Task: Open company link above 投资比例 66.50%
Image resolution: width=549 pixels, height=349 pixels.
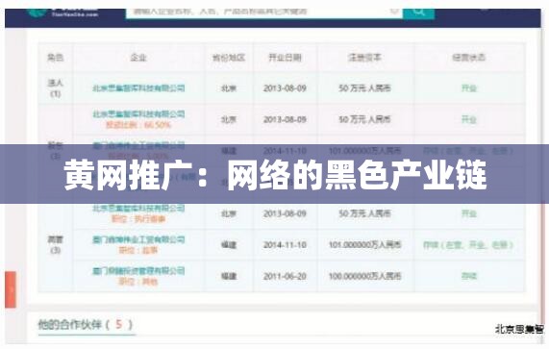Action: pyautogui.click(x=138, y=114)
